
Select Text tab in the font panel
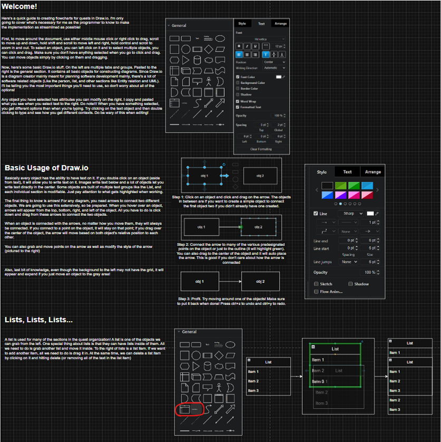[262, 24]
